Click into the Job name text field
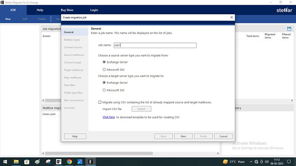This screenshot has width=296, height=166. pos(155,45)
